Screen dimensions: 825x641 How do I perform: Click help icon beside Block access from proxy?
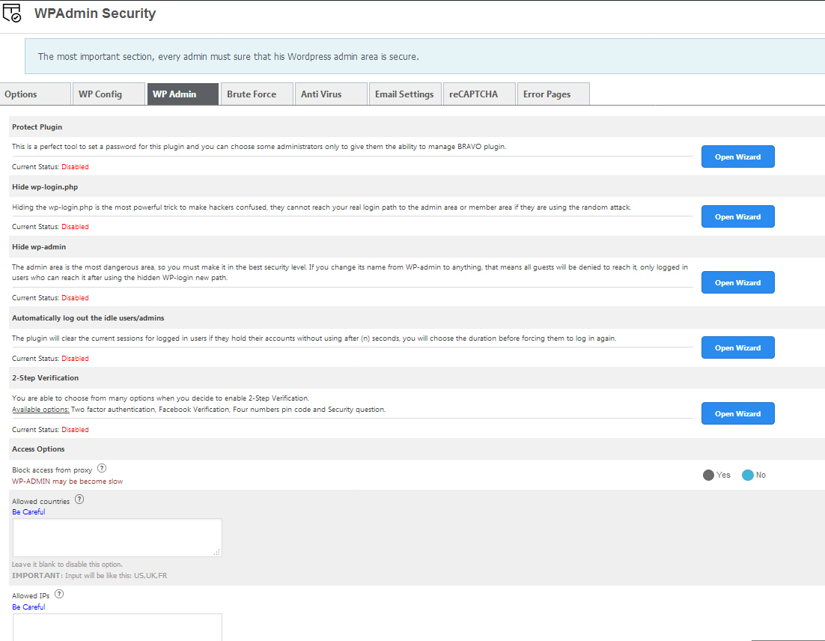pos(102,468)
